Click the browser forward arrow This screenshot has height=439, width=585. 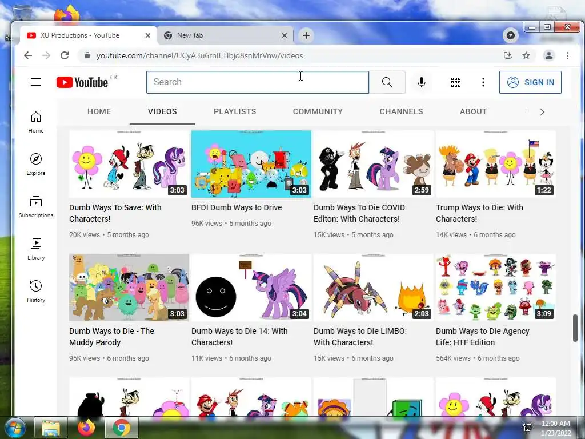click(46, 55)
